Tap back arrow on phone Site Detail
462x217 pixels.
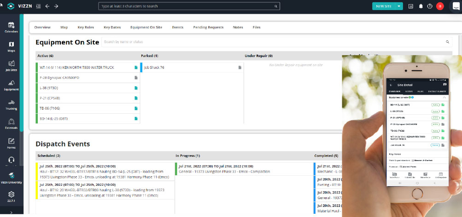tap(391, 85)
